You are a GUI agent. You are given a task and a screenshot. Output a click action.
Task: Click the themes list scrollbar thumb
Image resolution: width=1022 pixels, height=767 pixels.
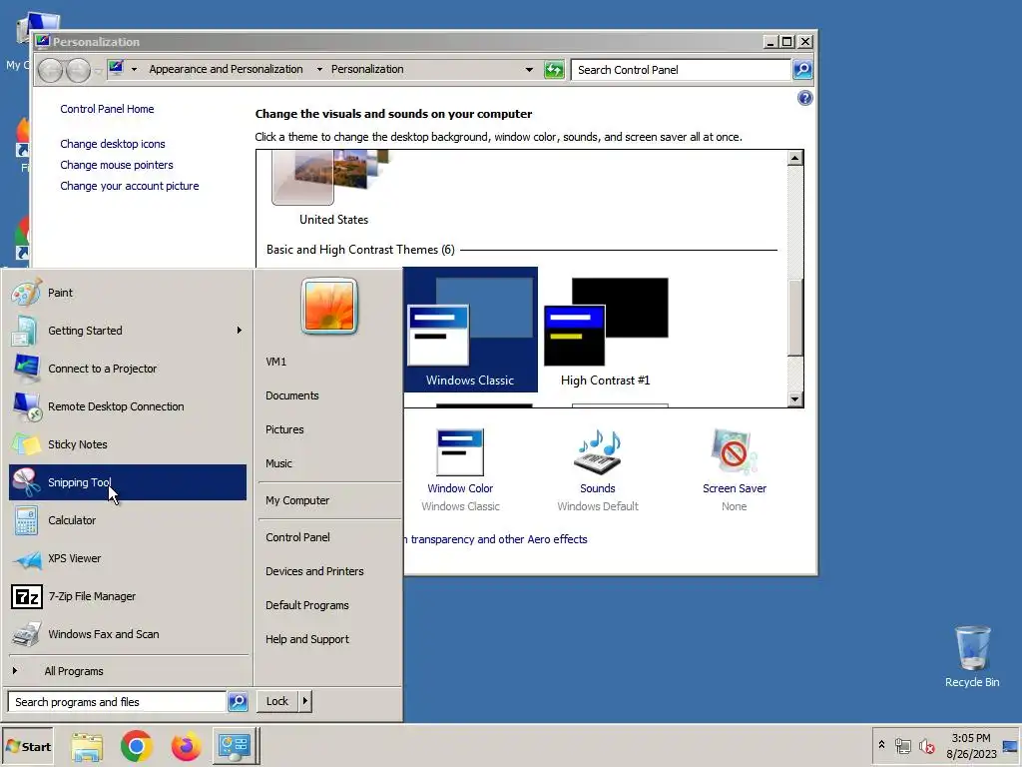(x=794, y=318)
